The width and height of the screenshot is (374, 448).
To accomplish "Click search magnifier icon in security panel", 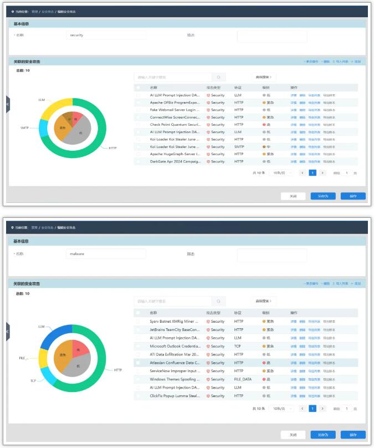I will tap(219, 77).
